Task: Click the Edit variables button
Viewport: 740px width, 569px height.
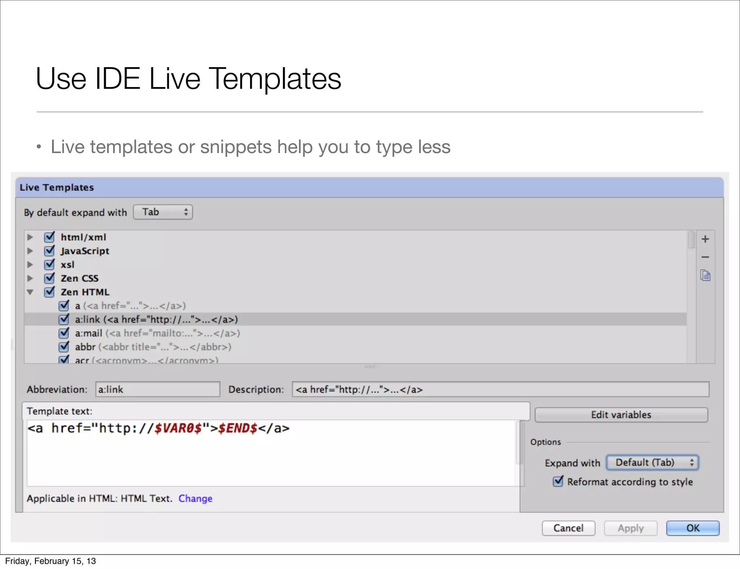Action: (621, 415)
